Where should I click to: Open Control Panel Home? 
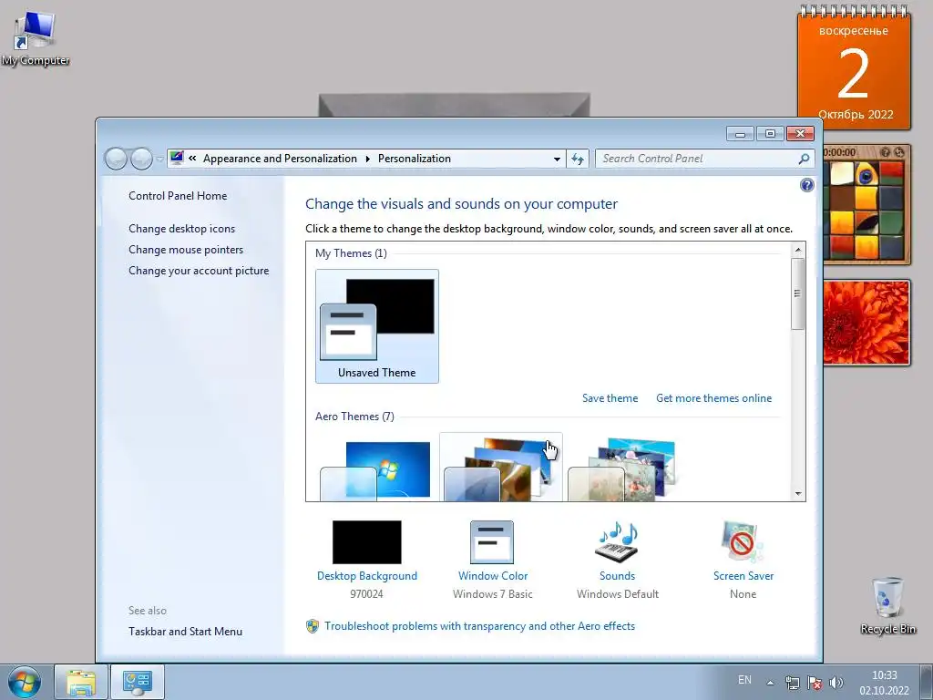pyautogui.click(x=178, y=196)
